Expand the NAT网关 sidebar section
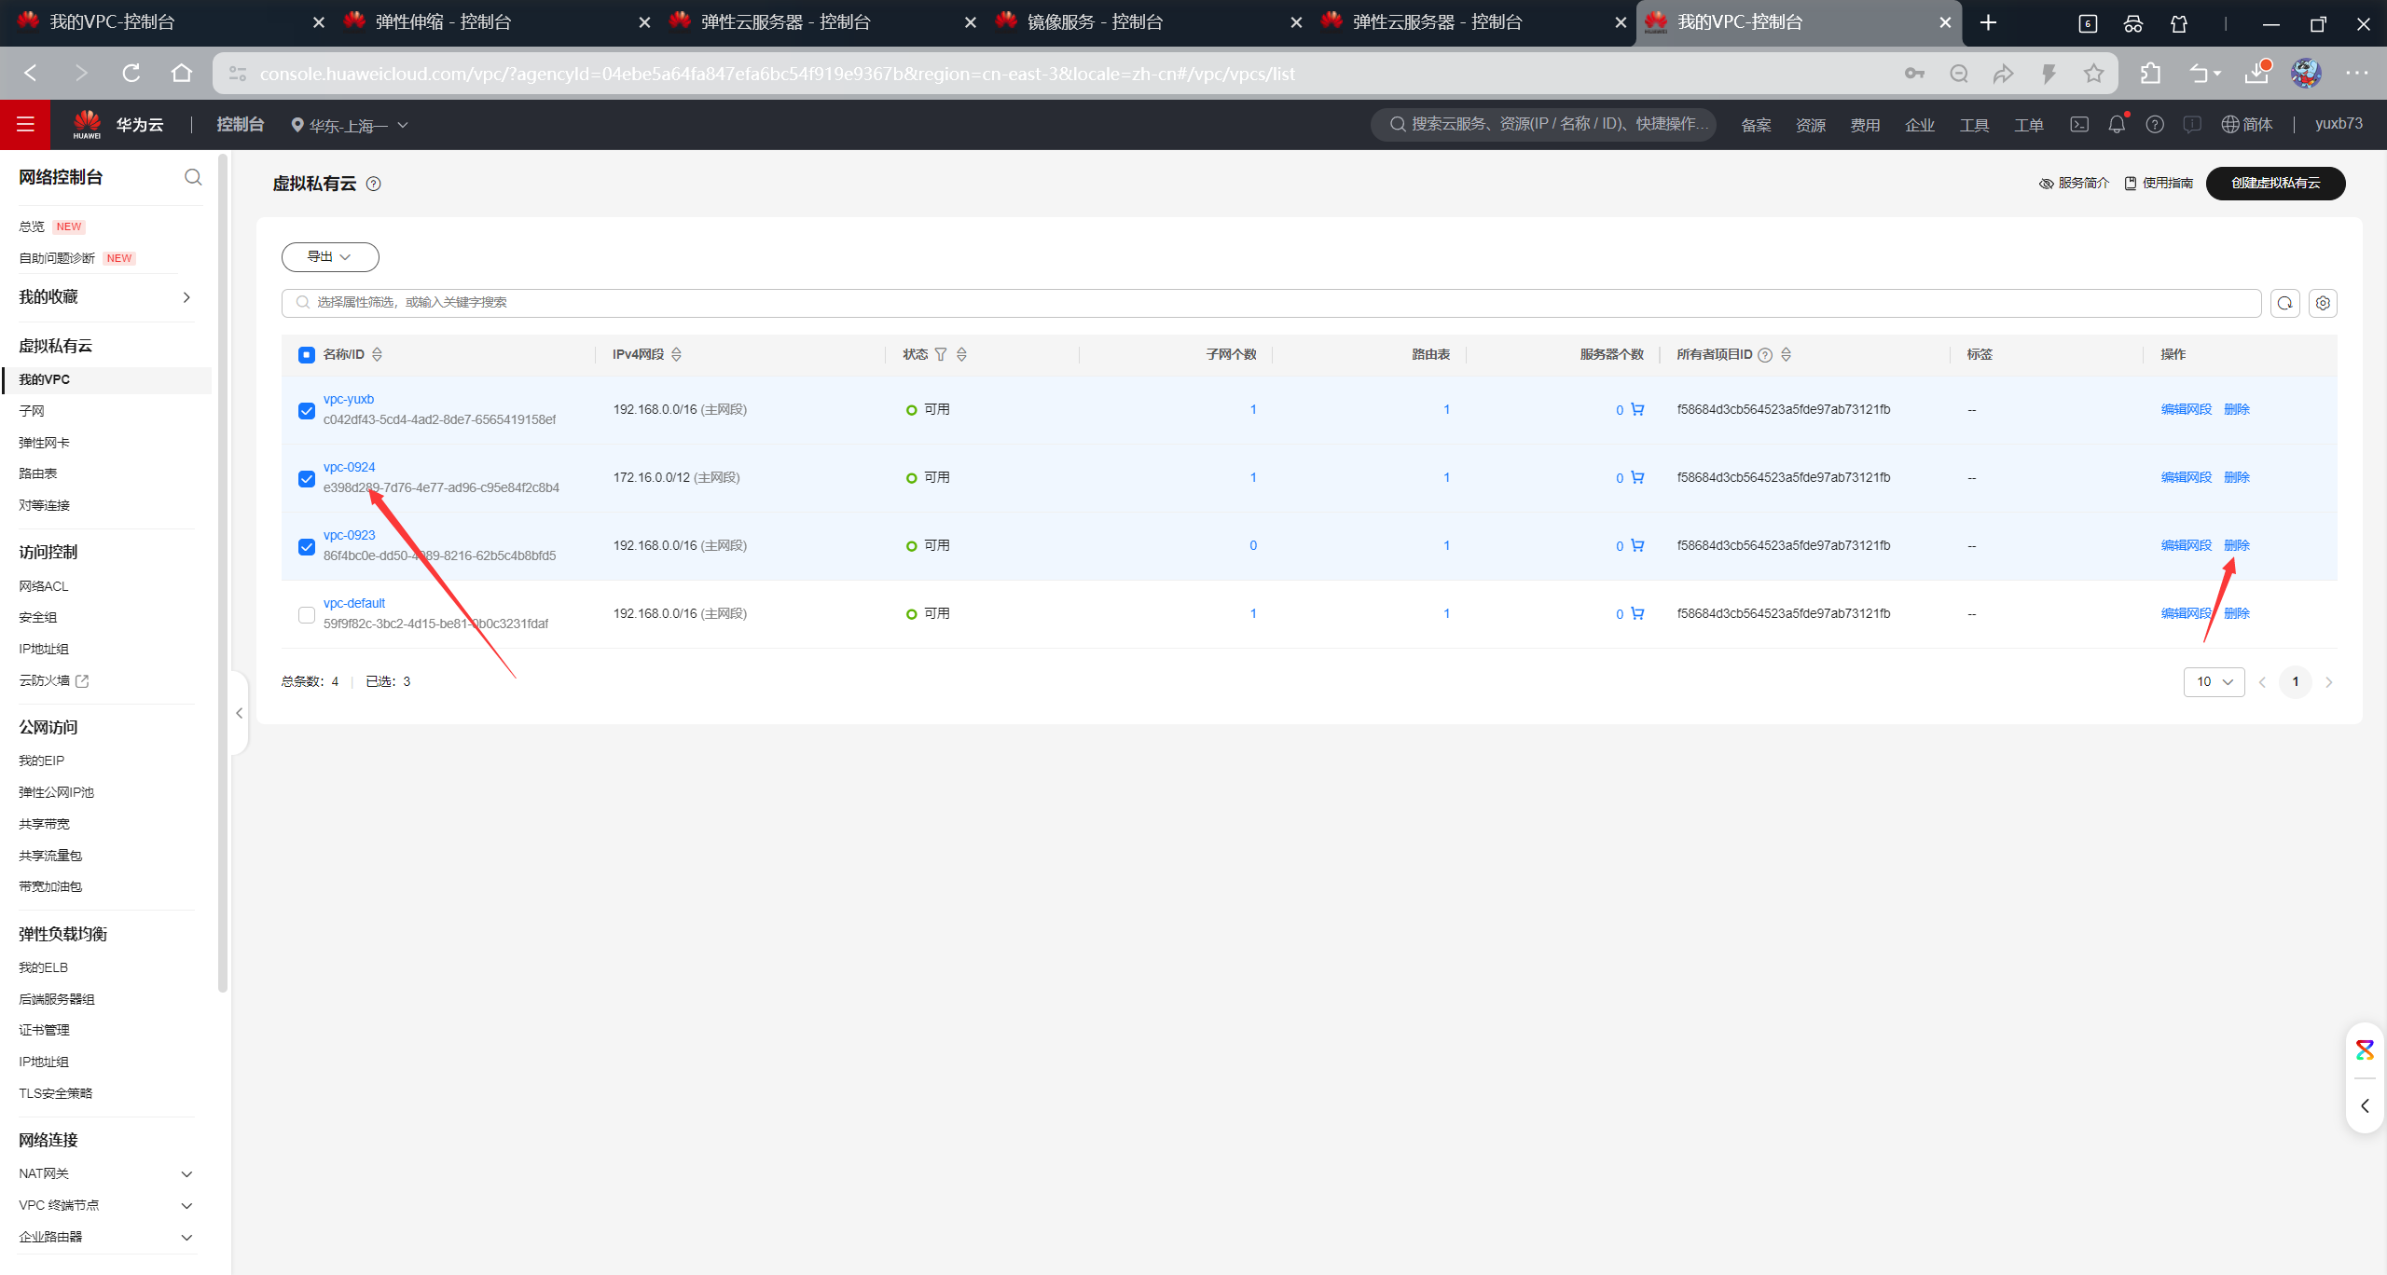Viewport: 2387px width, 1275px height. click(186, 1173)
